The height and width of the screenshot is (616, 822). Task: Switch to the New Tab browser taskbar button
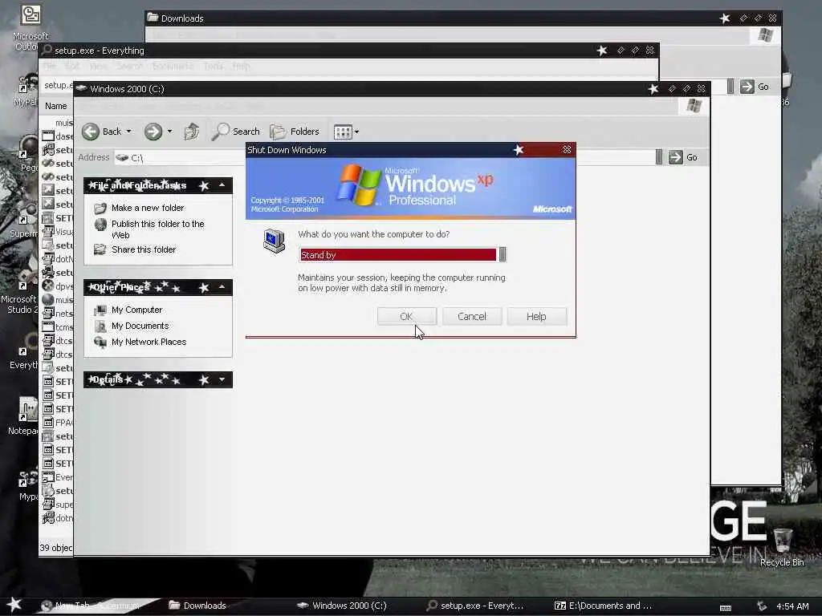(89, 606)
